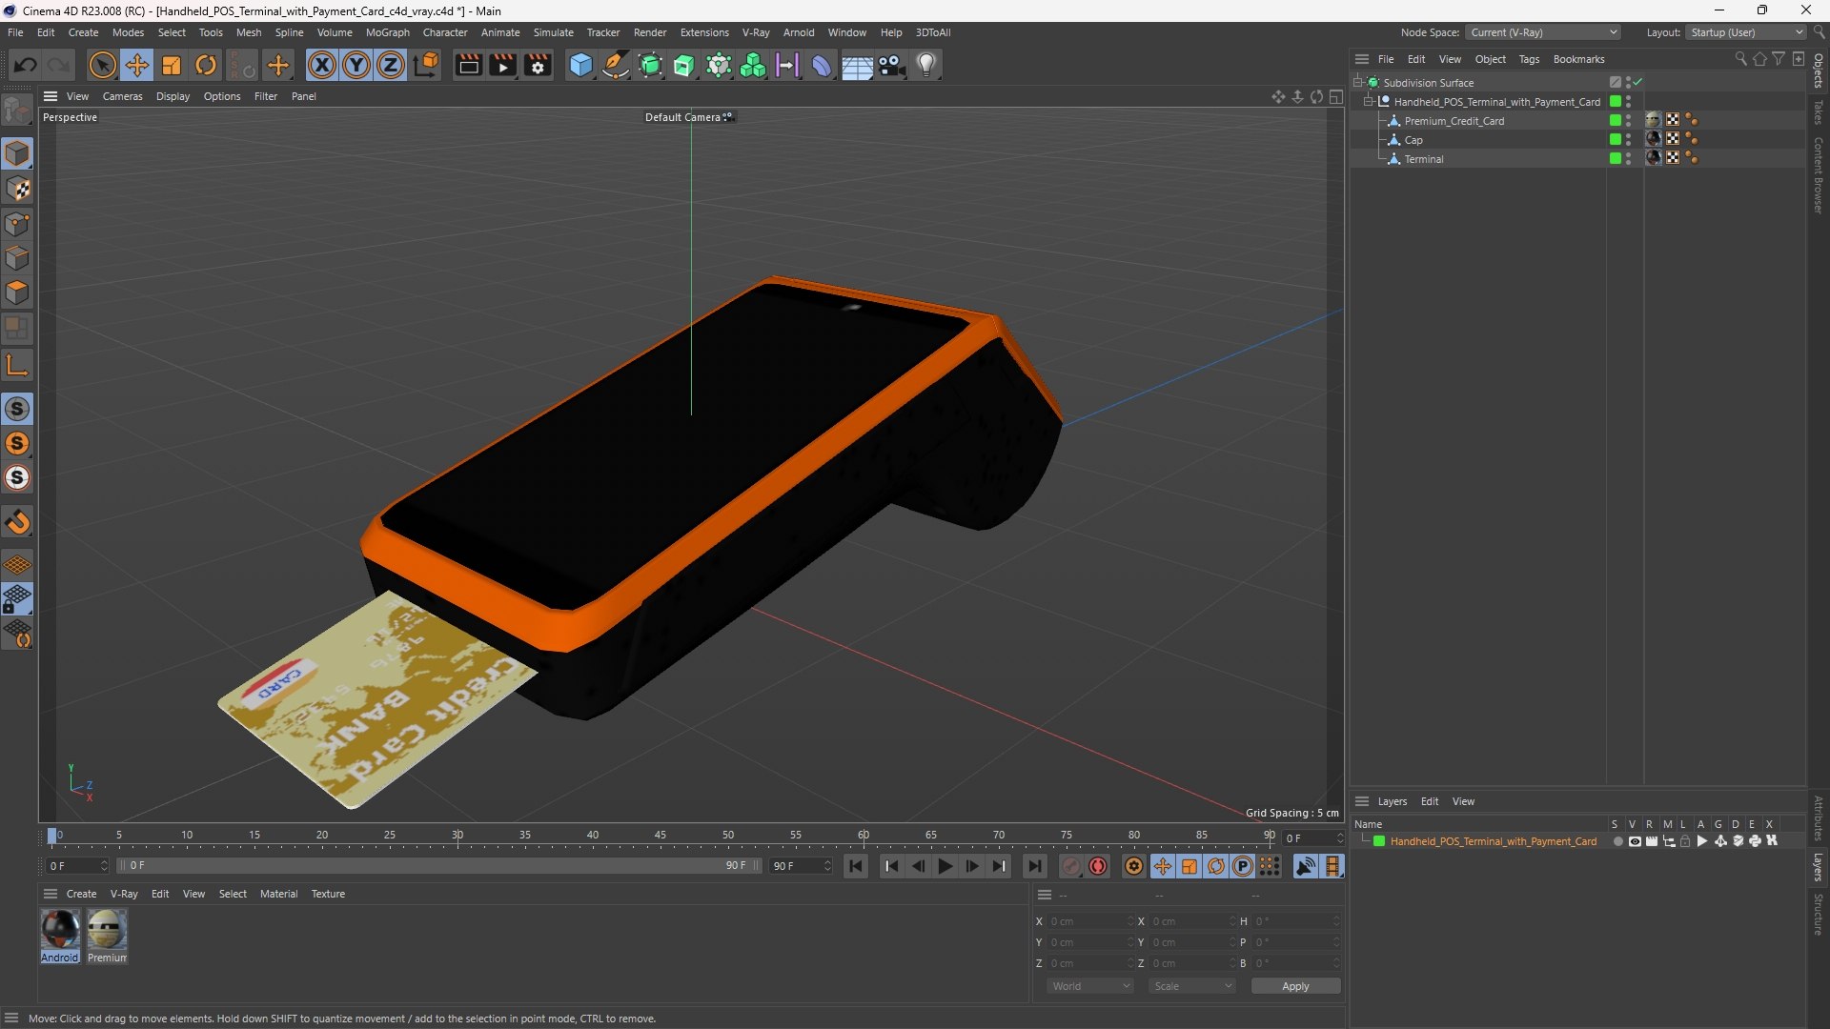Click frame 45 on the timeline ruler
1830x1029 pixels.
[x=660, y=836]
